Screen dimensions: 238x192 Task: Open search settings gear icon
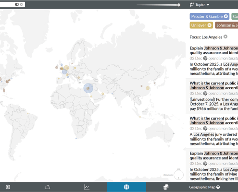click(21, 4)
